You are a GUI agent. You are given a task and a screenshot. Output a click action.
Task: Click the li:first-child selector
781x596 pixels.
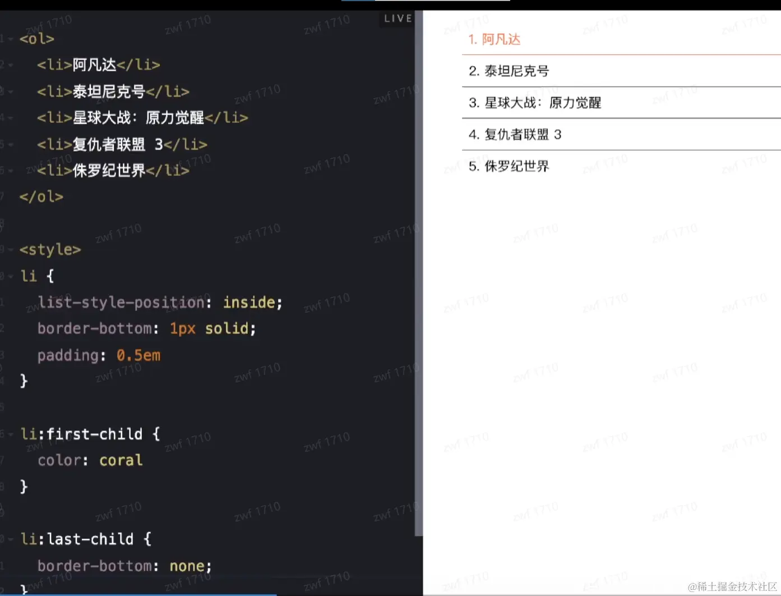pos(81,434)
